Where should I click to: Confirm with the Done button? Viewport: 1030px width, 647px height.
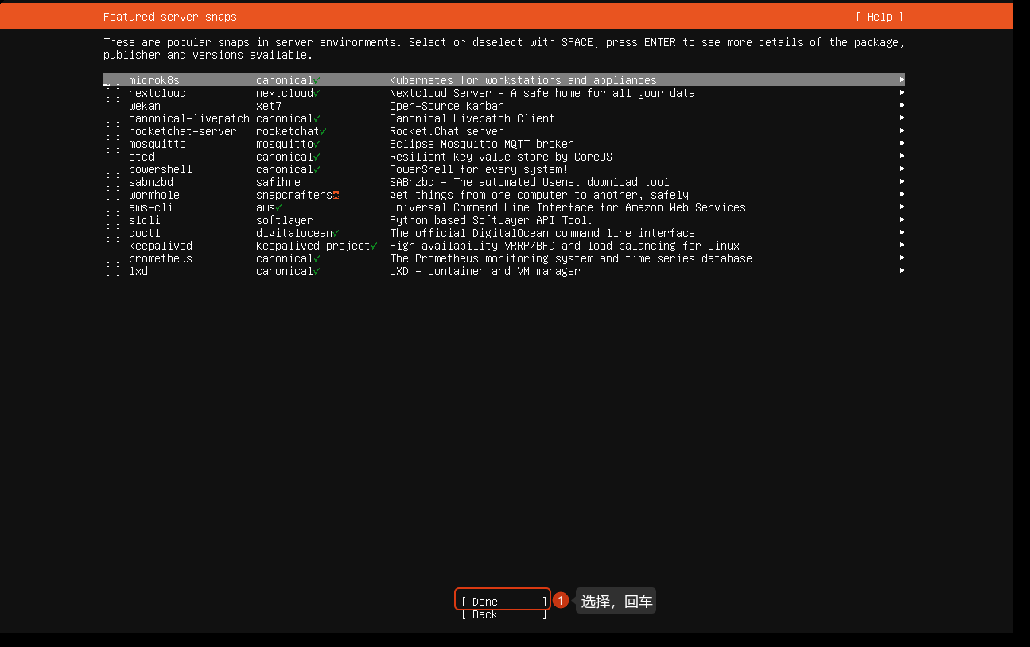coord(504,602)
